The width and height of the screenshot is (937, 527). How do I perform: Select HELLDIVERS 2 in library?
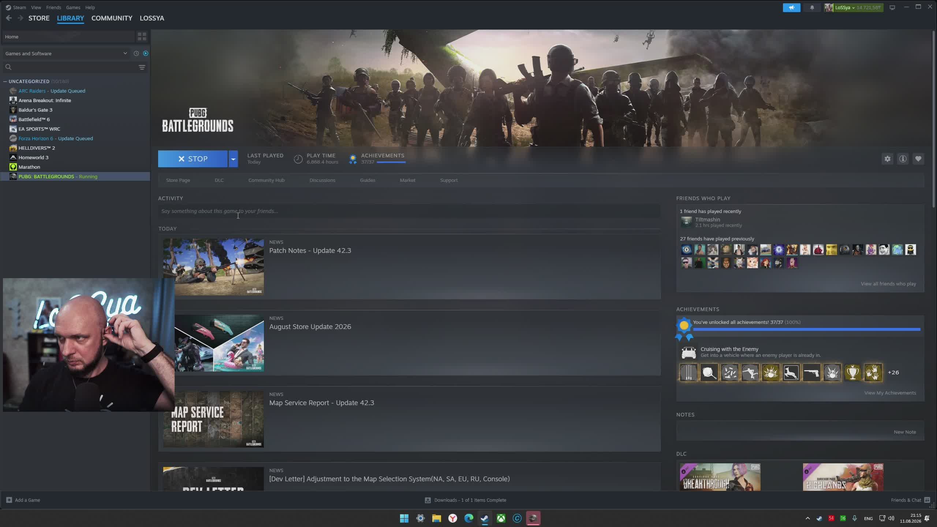point(37,148)
